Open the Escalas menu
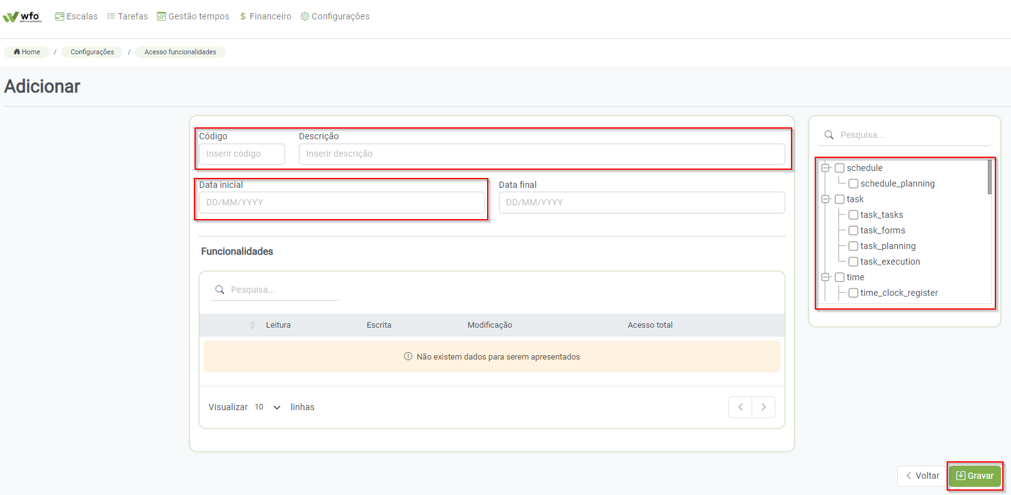 (x=76, y=16)
